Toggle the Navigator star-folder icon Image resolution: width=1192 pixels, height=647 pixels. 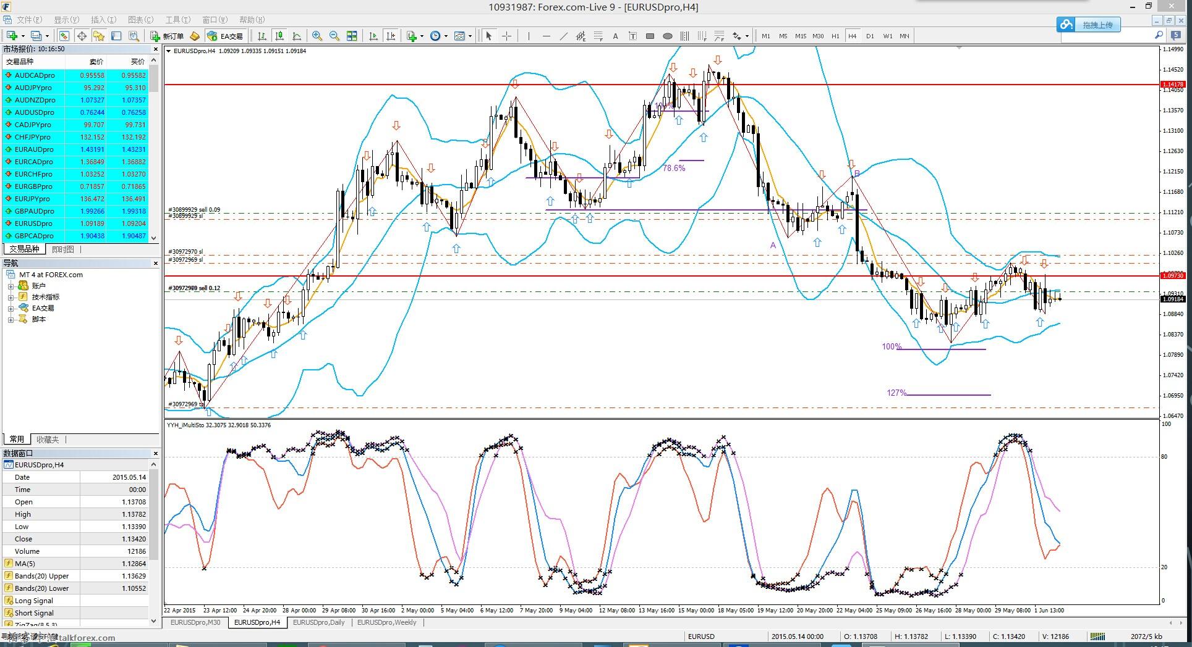[98, 36]
